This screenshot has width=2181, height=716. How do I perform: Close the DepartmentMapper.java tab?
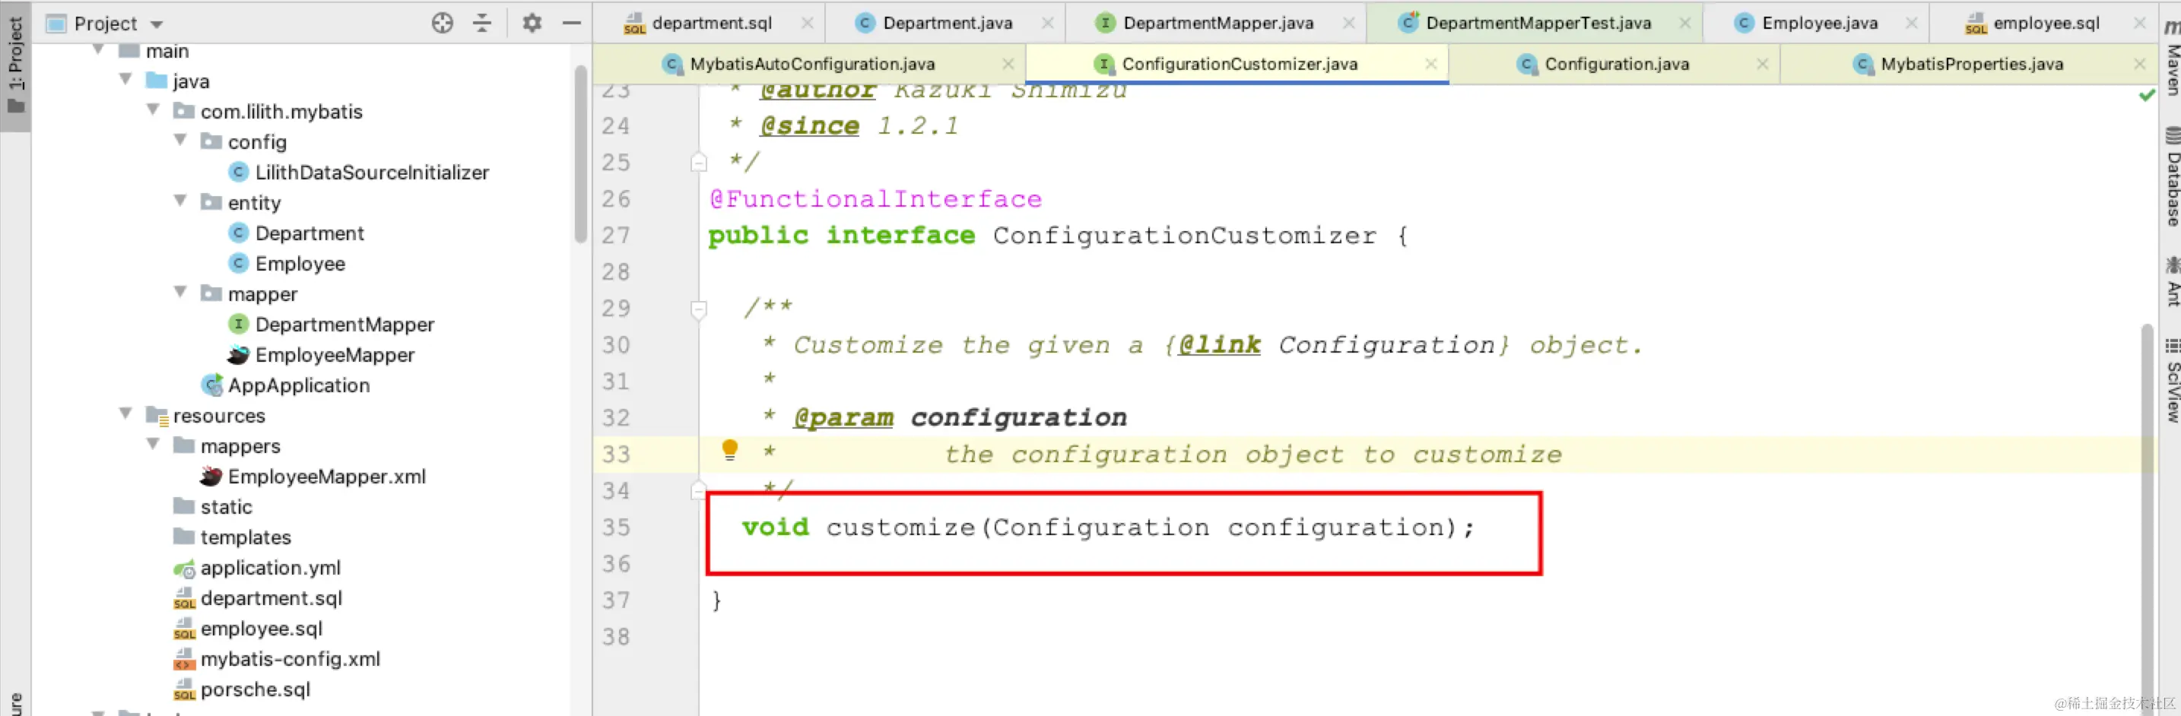[x=1349, y=23]
